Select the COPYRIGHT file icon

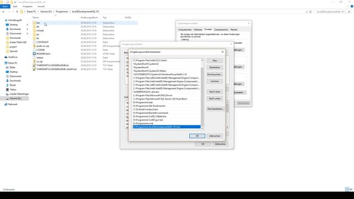point(34,42)
